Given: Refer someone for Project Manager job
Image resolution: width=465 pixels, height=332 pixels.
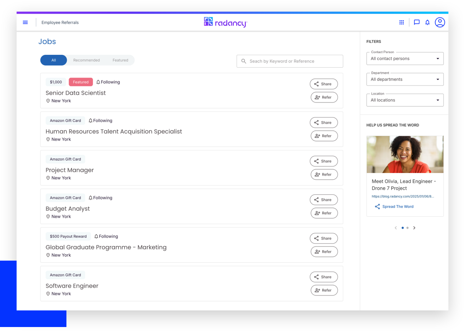Looking at the screenshot, I should click(x=324, y=175).
